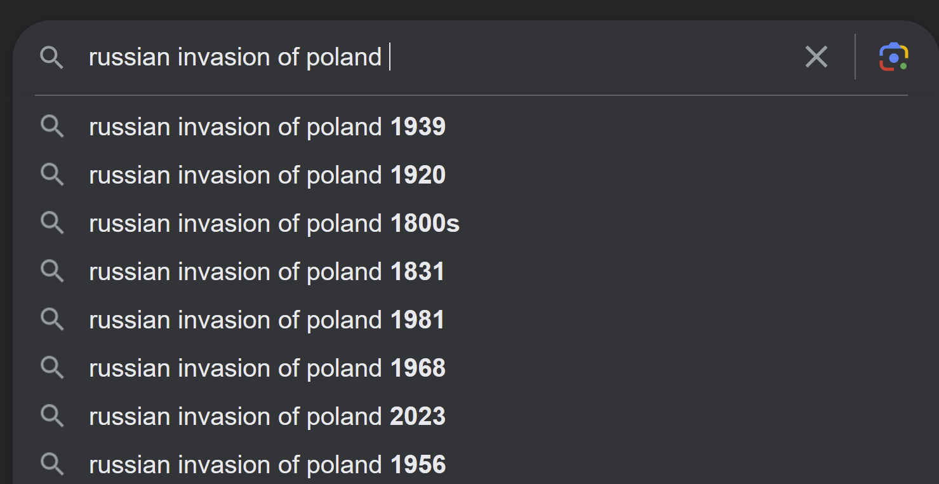Click search icon beside the 1800s suggestion
939x484 pixels.
pyautogui.click(x=52, y=223)
